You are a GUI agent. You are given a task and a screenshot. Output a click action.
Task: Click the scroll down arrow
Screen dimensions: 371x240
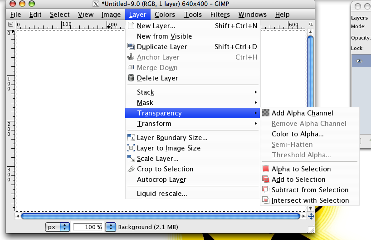[310, 209]
